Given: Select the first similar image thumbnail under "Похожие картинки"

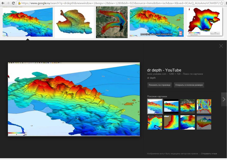Looking at the screenshot, I should click(155, 106).
